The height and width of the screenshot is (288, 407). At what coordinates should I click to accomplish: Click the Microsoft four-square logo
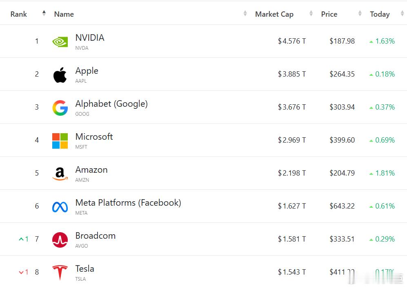click(x=60, y=141)
